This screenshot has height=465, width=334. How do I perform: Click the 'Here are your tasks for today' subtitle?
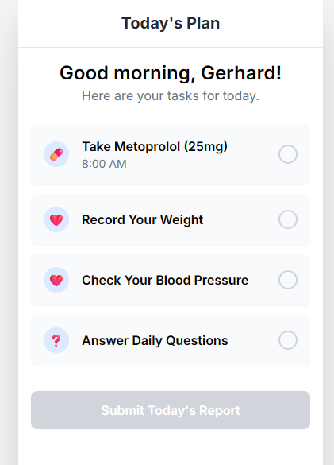pos(171,96)
